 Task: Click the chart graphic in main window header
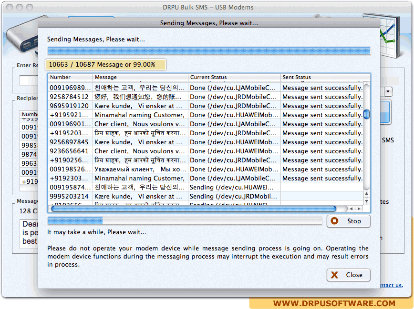pos(390,36)
